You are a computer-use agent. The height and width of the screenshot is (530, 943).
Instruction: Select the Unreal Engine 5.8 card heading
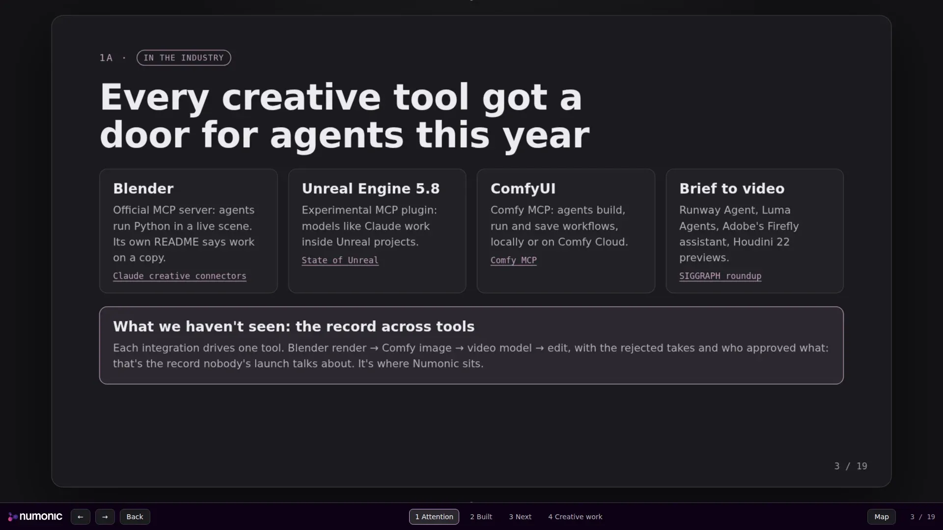click(x=371, y=188)
